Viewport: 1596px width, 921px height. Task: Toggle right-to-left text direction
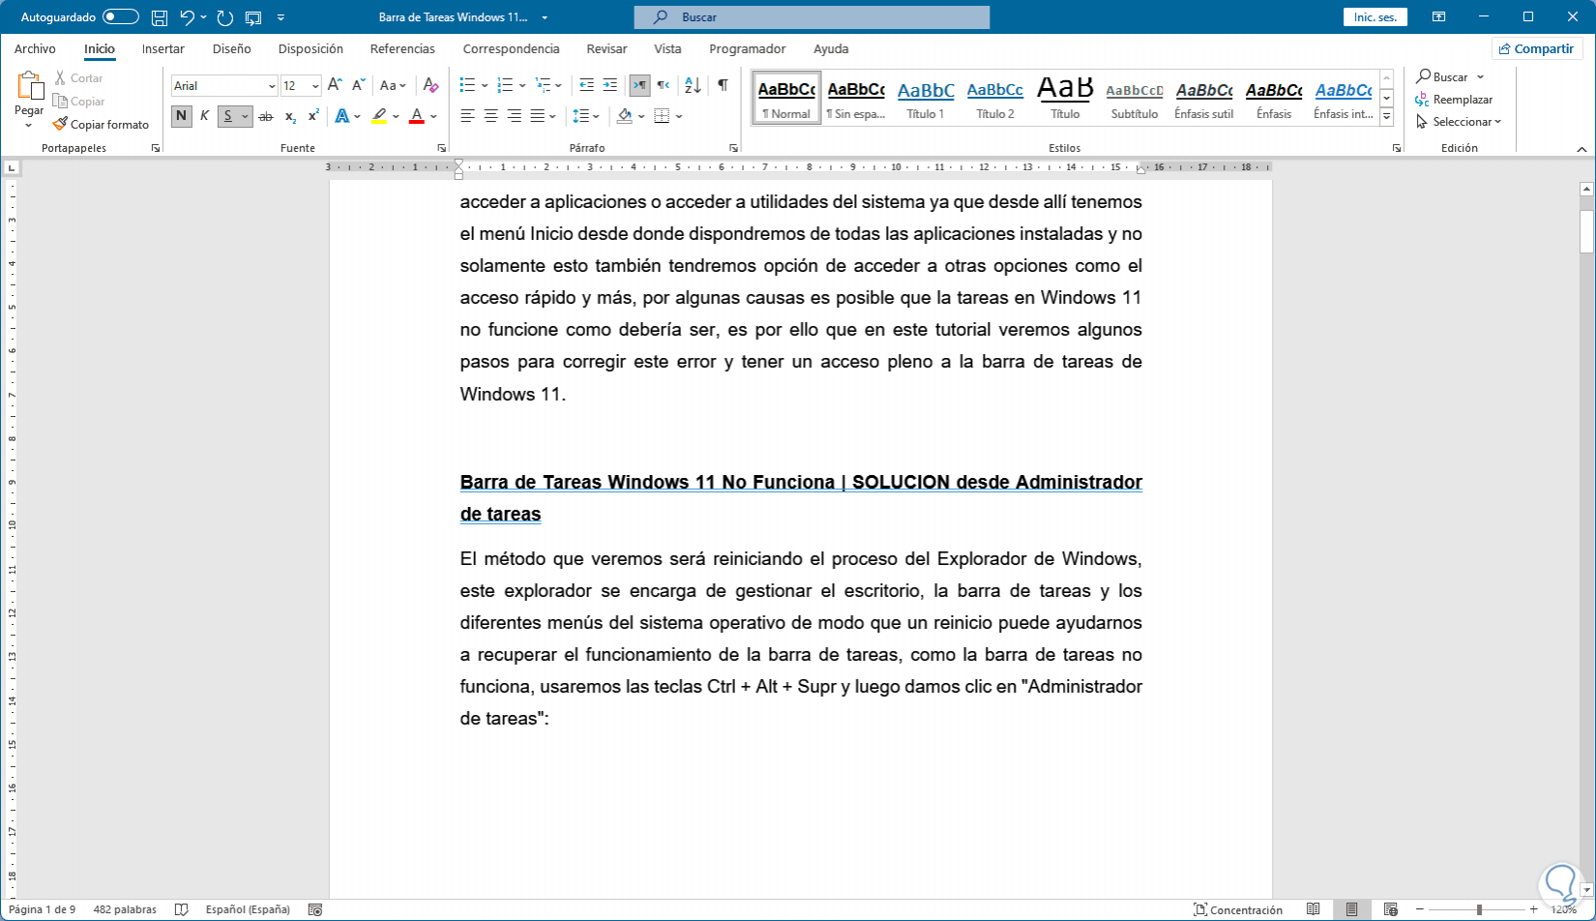tap(663, 85)
